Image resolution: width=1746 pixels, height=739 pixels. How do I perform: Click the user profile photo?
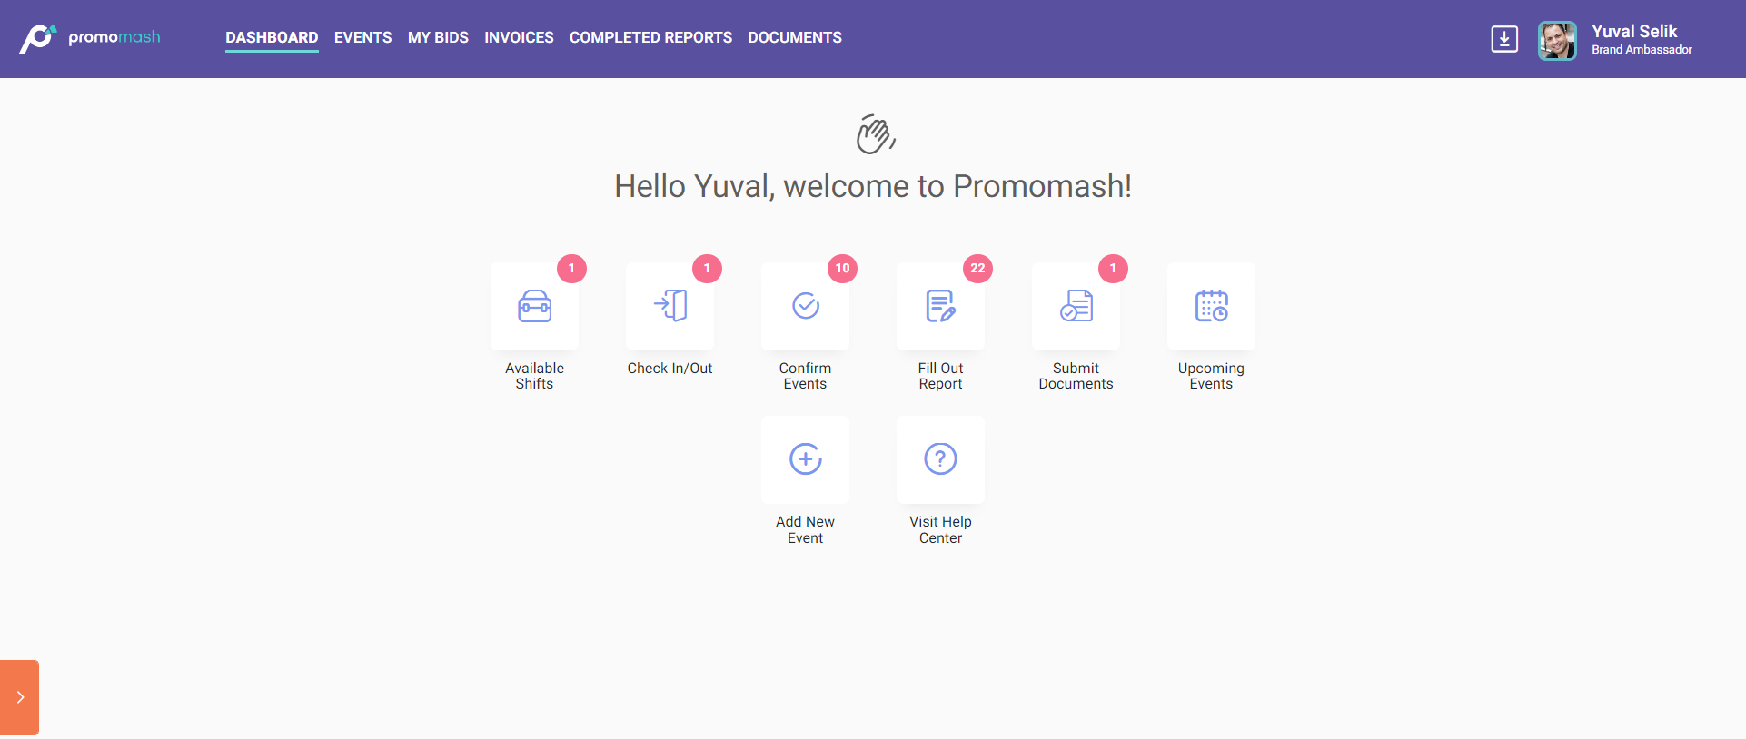(x=1557, y=40)
